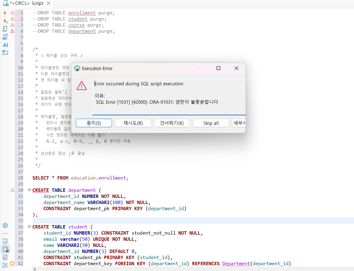
Task: Click the underlined enrollment word on line 1
Action: [x=82, y=13]
